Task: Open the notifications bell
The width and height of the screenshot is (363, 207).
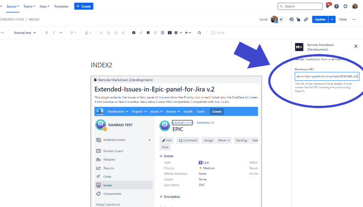Action: [328, 6]
